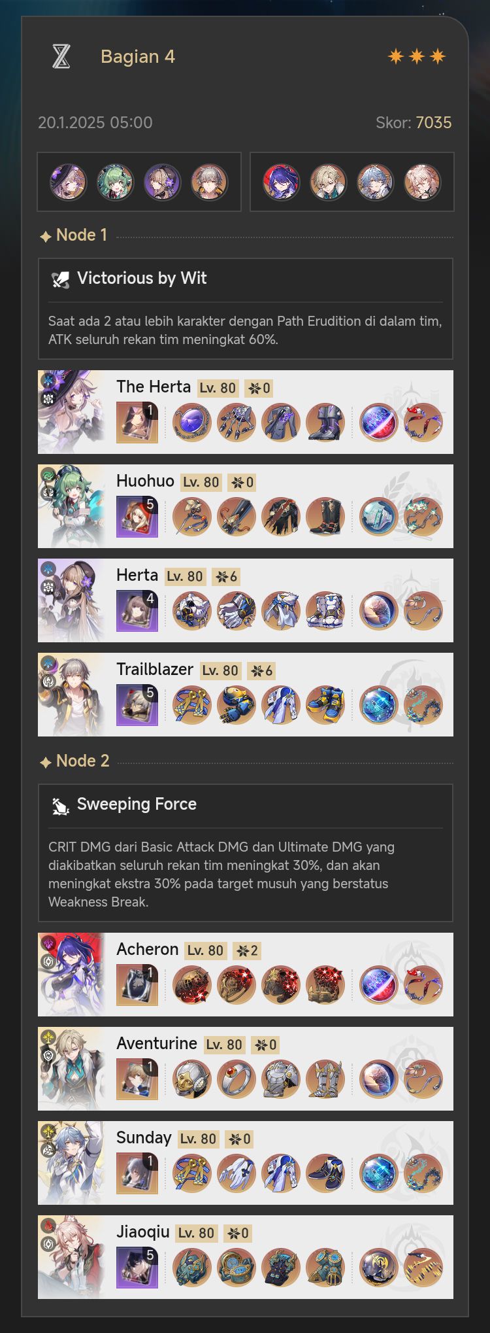Open Aventurine's ring hands relic icon
The height and width of the screenshot is (1333, 490).
click(x=237, y=1079)
